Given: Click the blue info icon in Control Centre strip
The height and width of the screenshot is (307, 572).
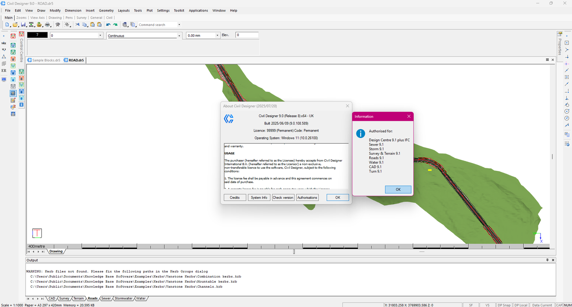Looking at the screenshot, I should click(x=21, y=105).
